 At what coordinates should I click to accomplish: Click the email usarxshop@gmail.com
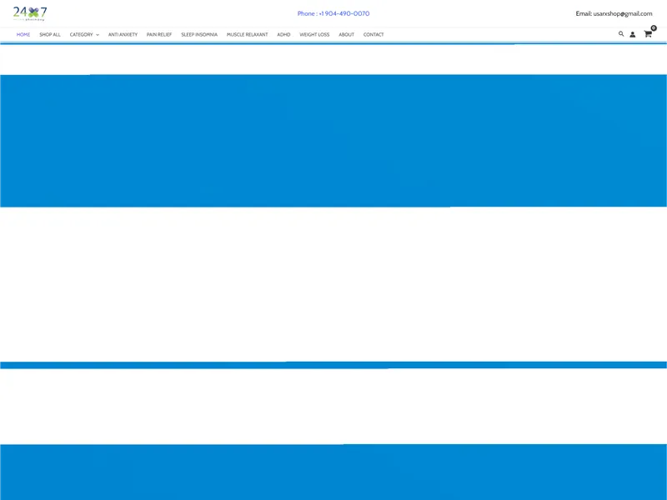(623, 13)
